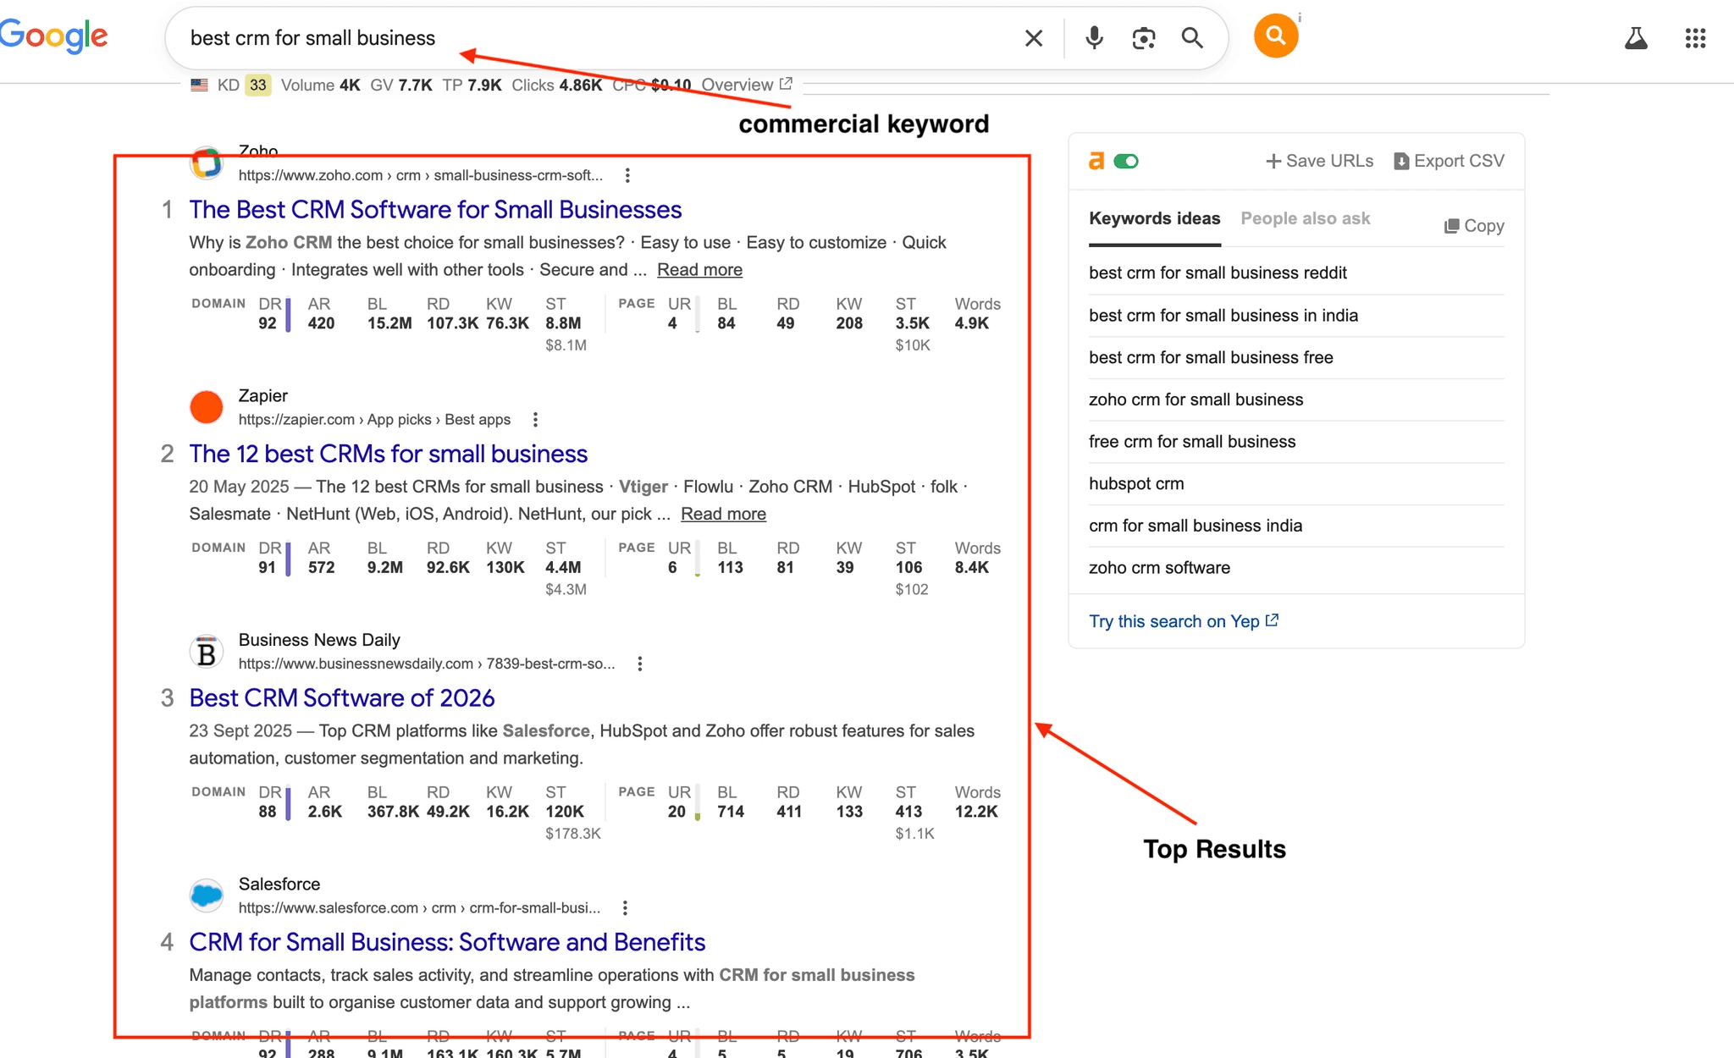This screenshot has width=1734, height=1058.
Task: Click the Salesforce site name
Action: click(279, 884)
